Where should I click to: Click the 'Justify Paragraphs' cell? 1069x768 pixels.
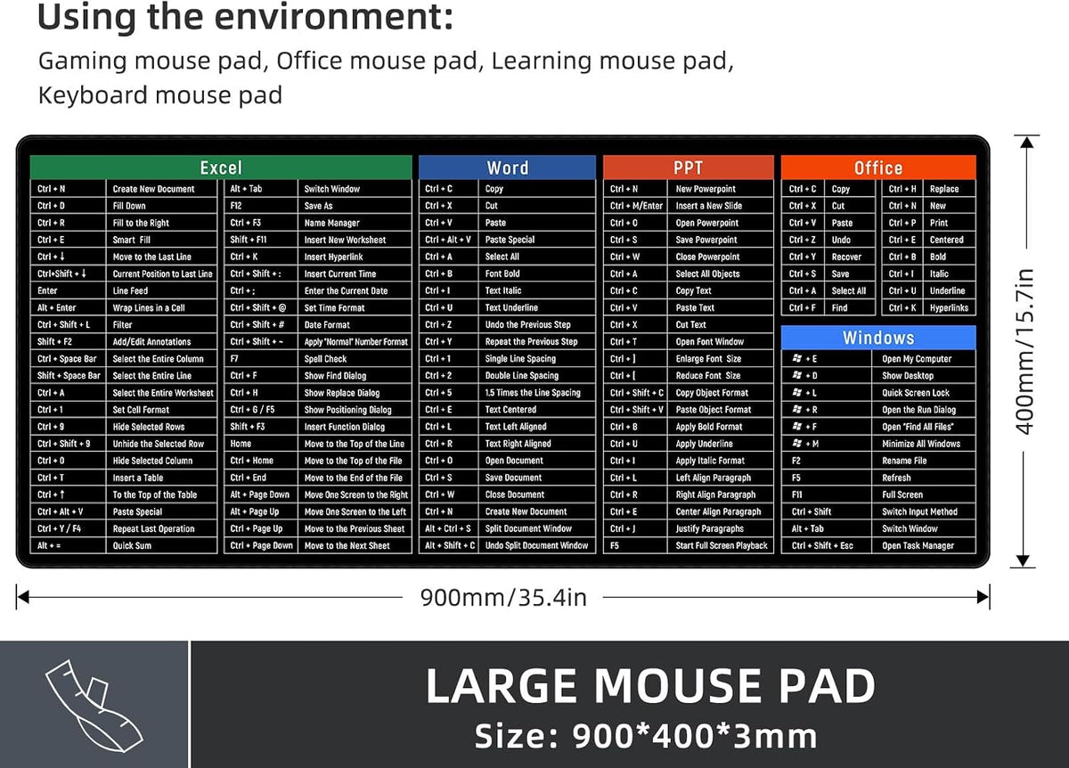pos(722,529)
